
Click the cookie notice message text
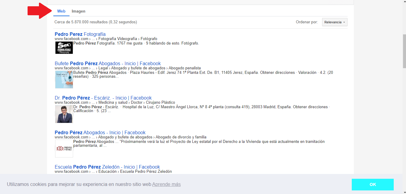79,184
